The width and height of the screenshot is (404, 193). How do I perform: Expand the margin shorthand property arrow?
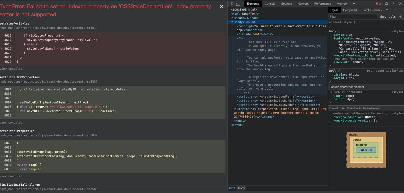pos(347,35)
